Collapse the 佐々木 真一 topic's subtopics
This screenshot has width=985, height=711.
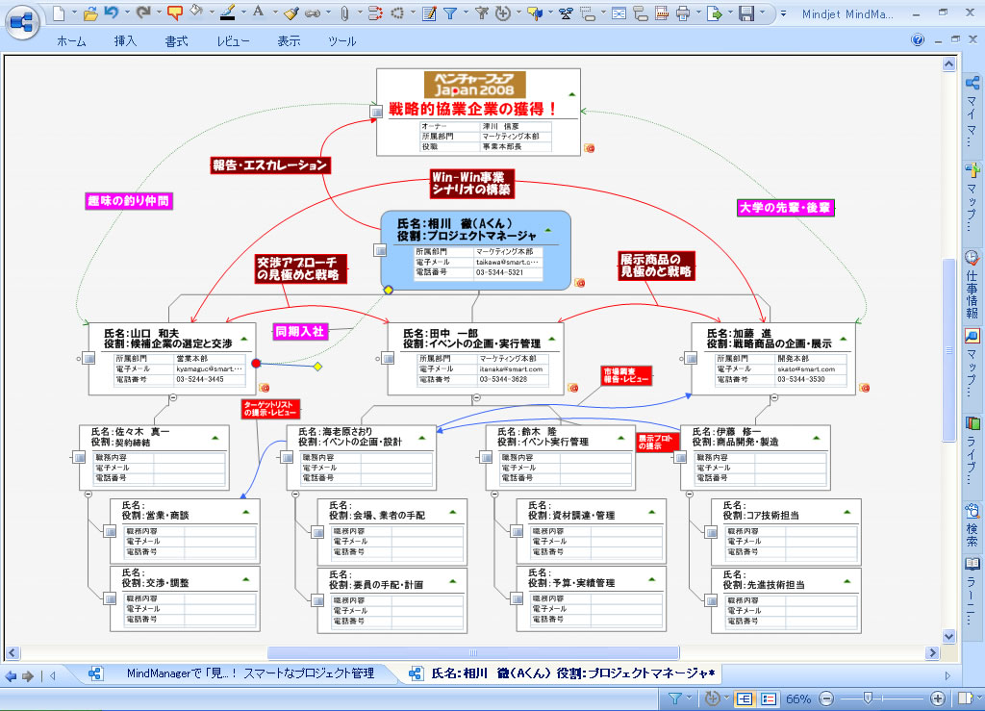point(88,492)
